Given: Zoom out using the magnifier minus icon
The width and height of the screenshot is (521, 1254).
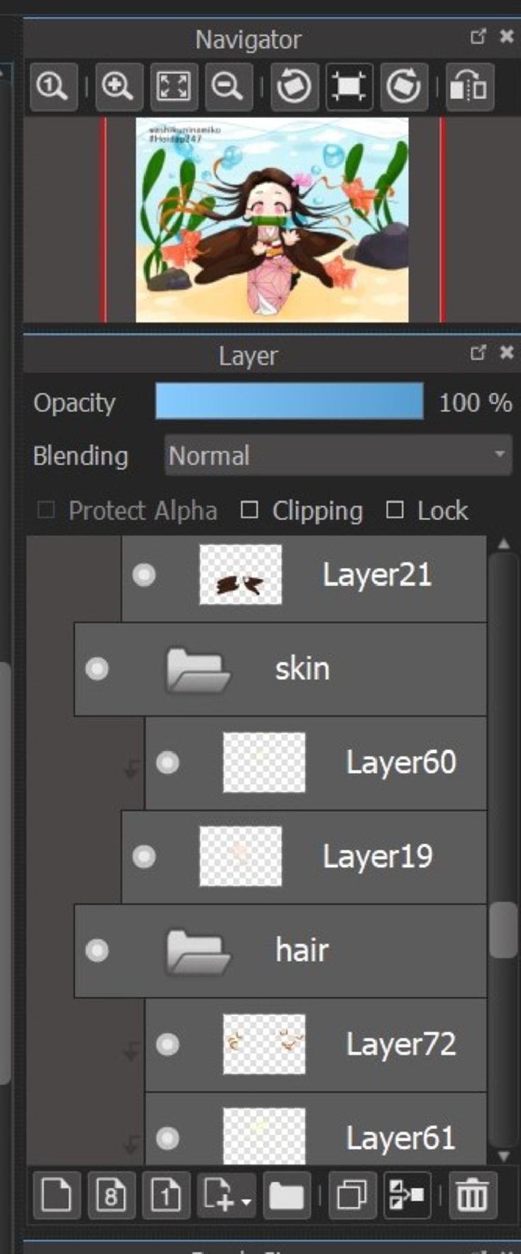Looking at the screenshot, I should point(228,87).
